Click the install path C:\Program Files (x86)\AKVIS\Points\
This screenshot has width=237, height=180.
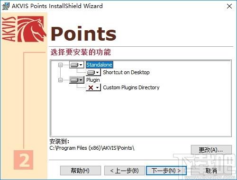point(92,148)
